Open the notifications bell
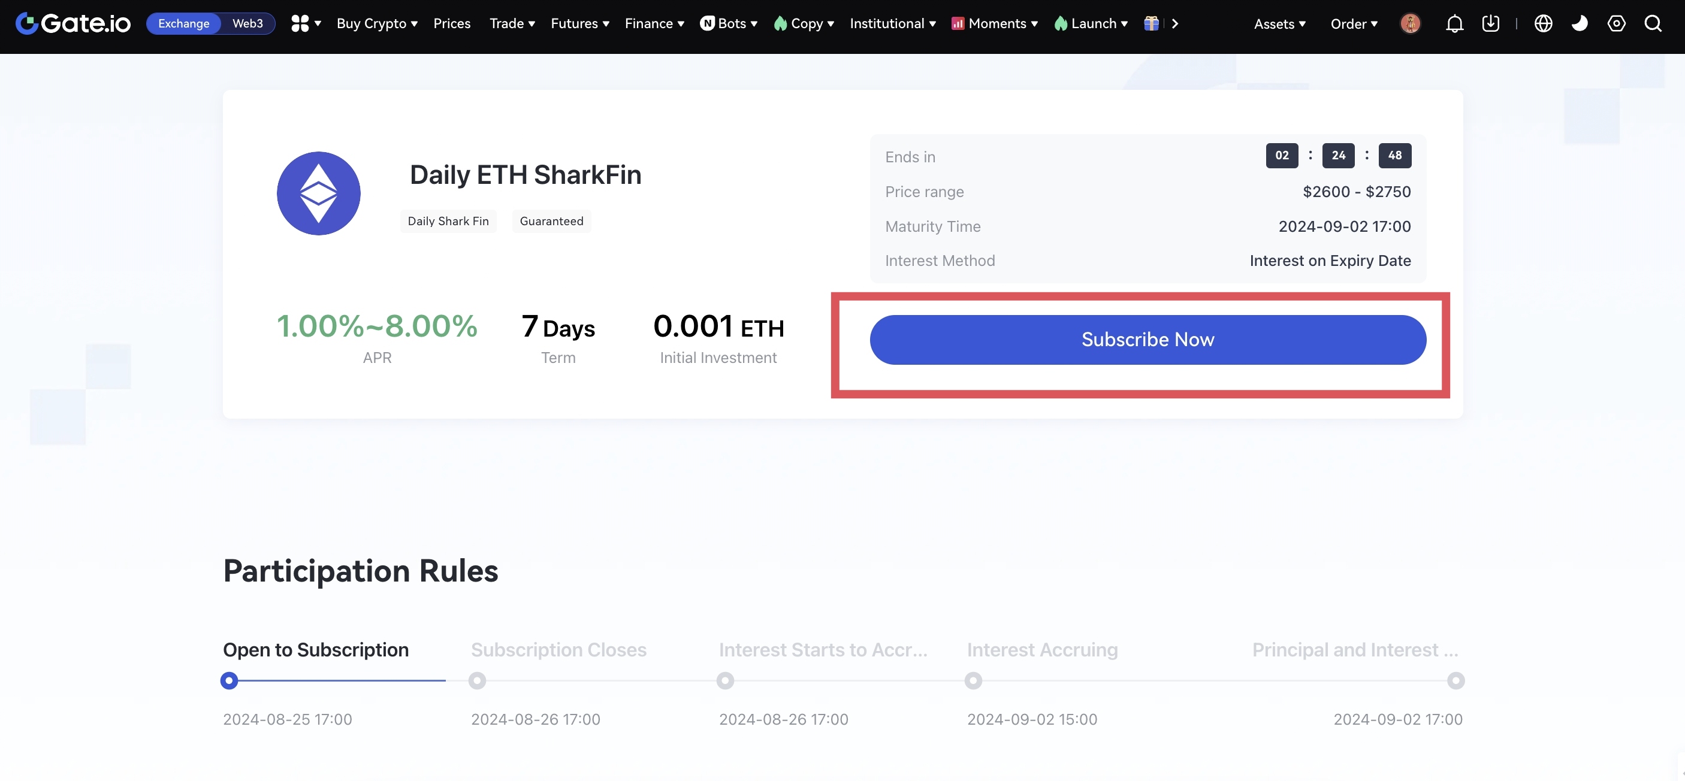The height and width of the screenshot is (781, 1685). [1454, 24]
